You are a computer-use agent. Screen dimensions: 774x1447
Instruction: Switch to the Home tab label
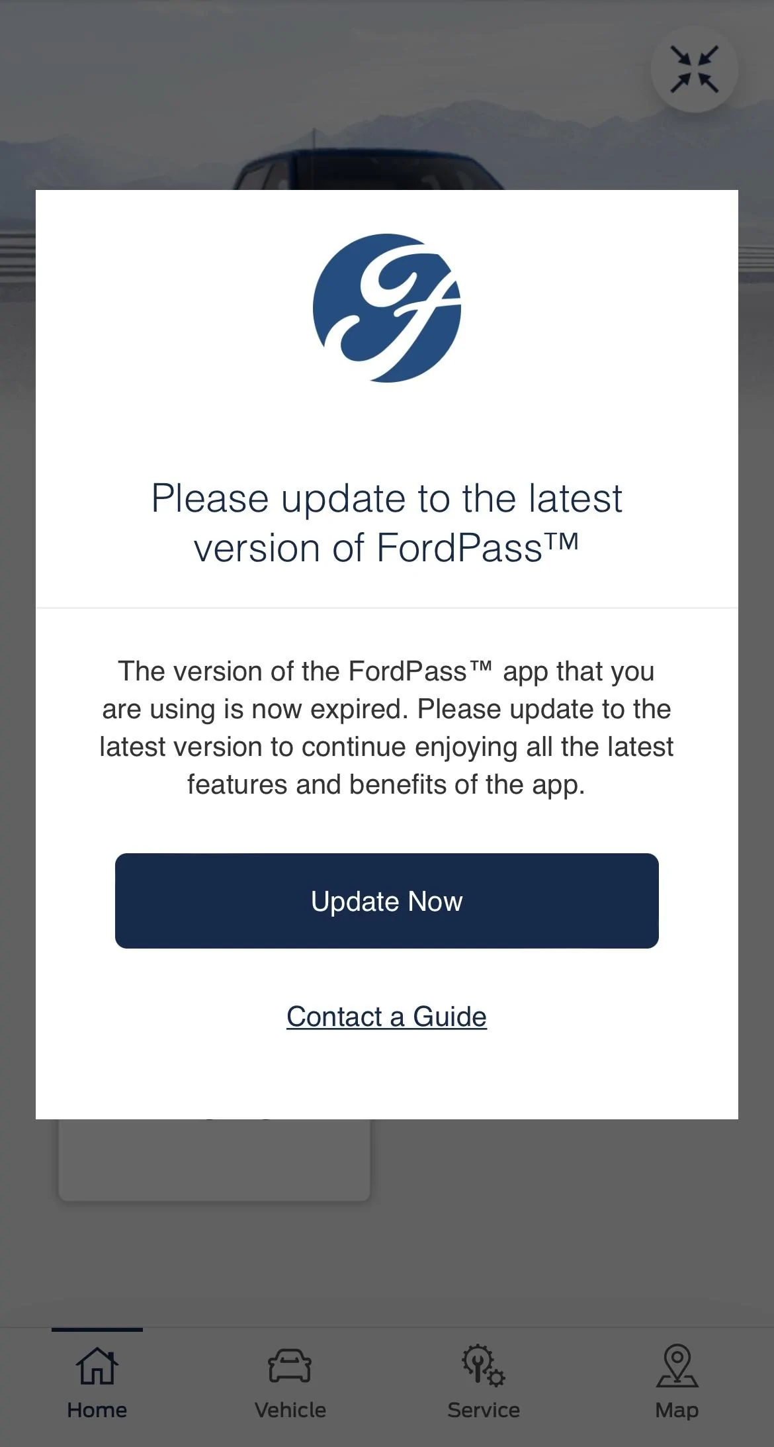point(97,1411)
